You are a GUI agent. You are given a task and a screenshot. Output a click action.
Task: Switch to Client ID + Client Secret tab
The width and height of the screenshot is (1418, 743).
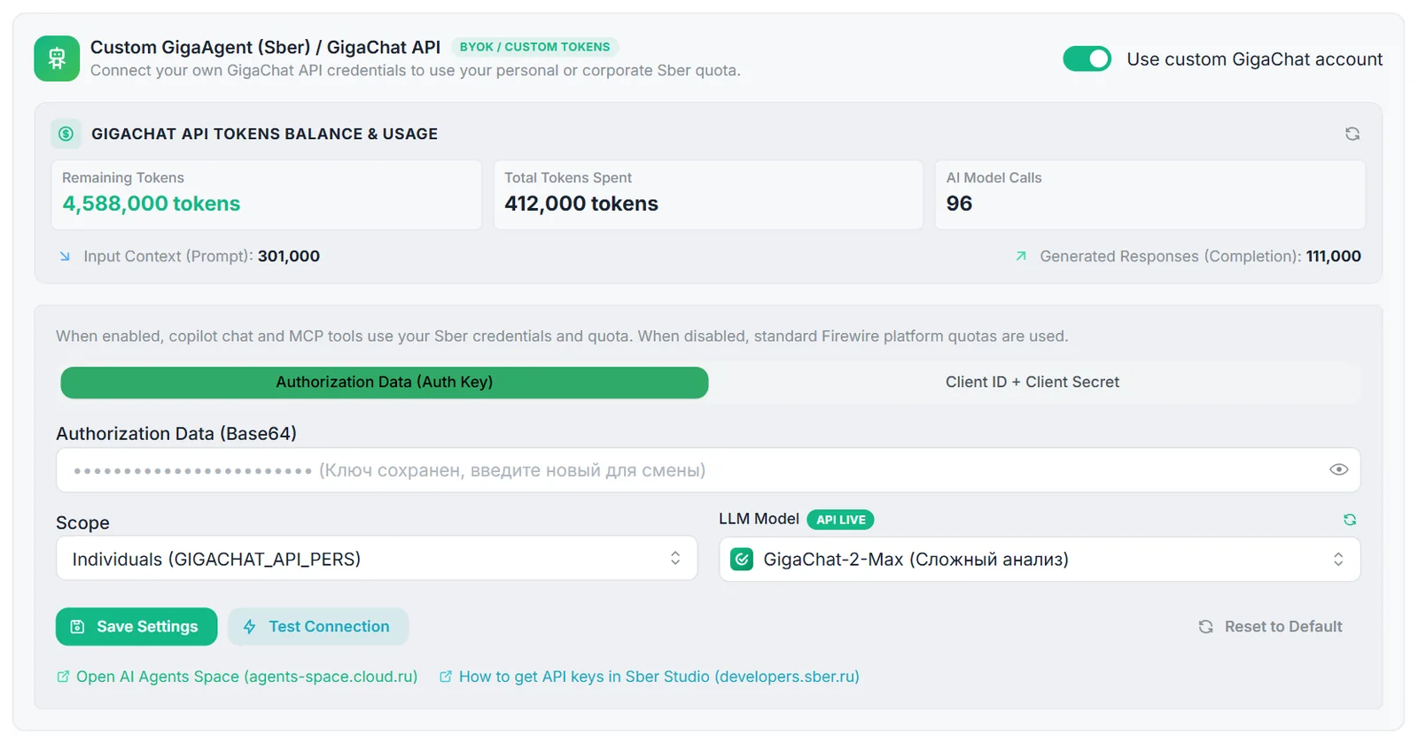point(1032,383)
